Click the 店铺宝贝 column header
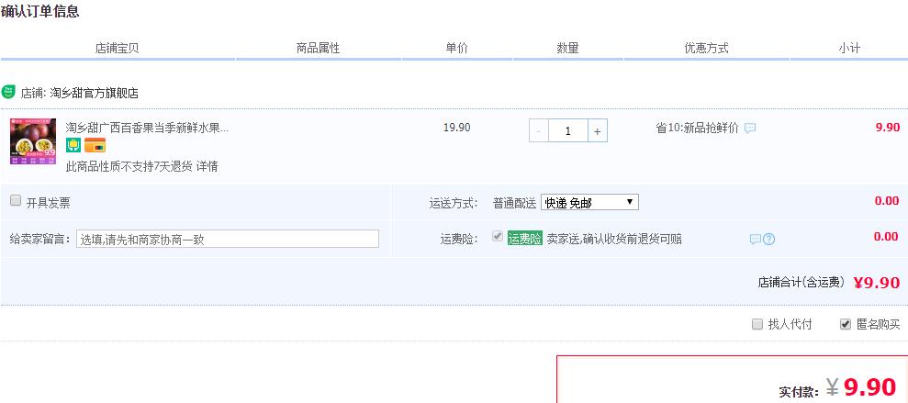The width and height of the screenshot is (908, 403). pyautogui.click(x=117, y=48)
